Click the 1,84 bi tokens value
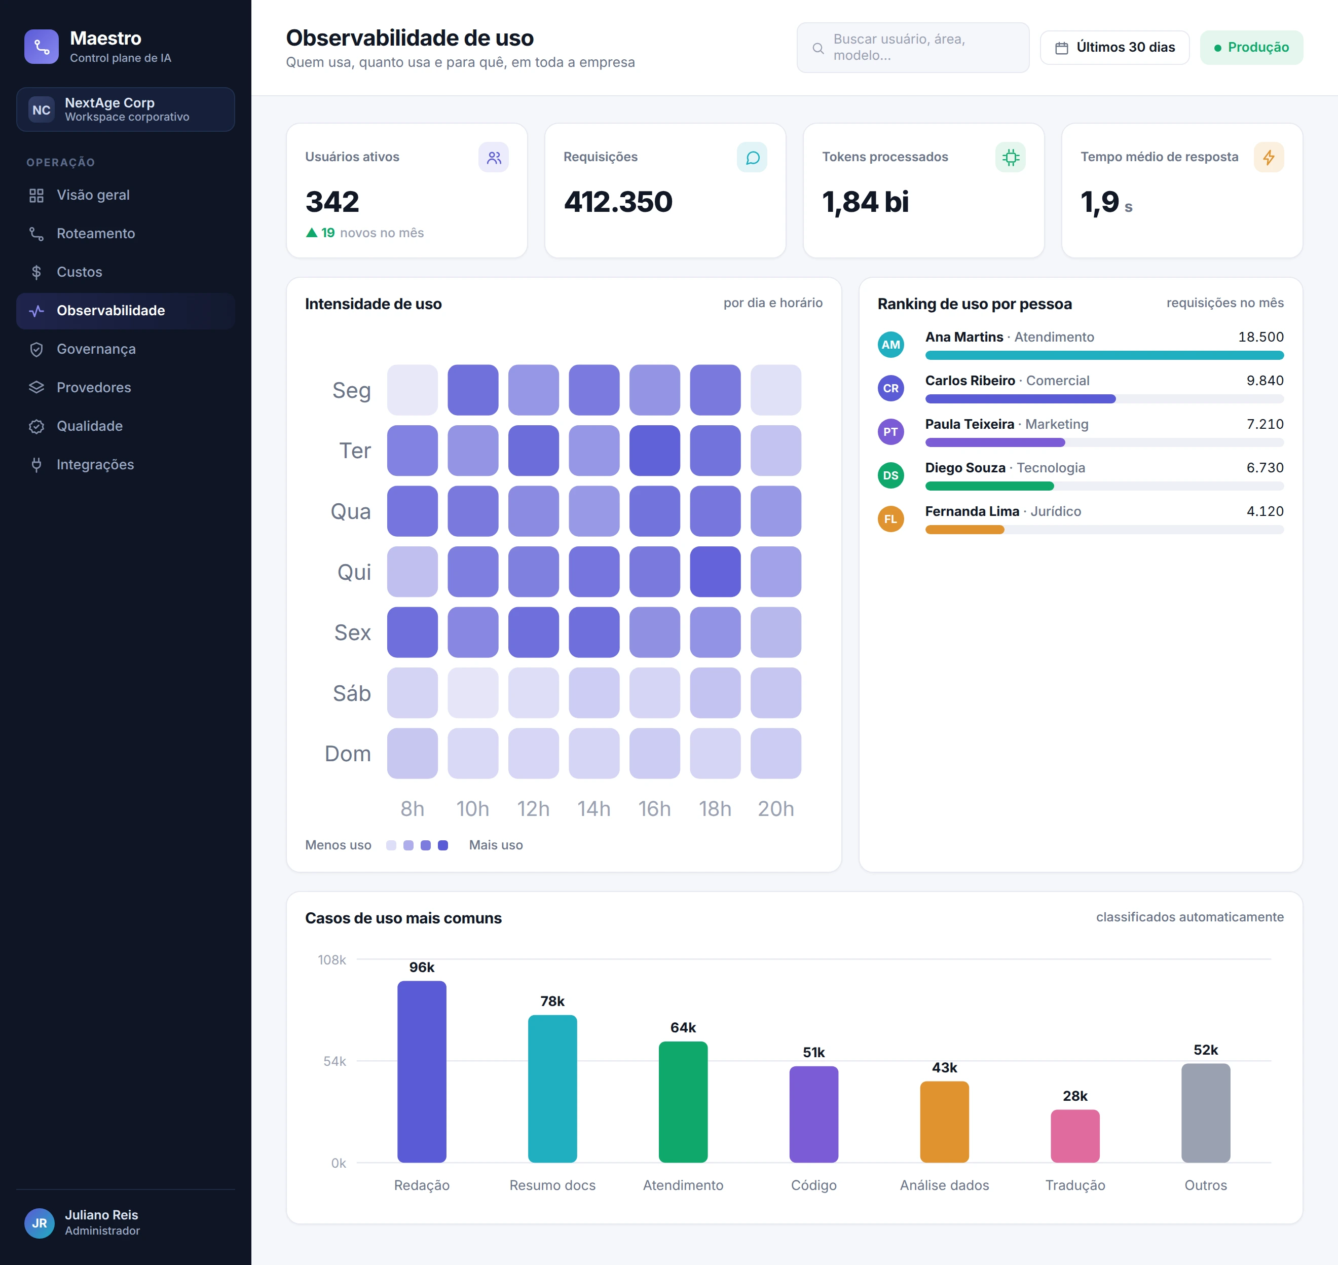The width and height of the screenshot is (1338, 1265). (865, 202)
